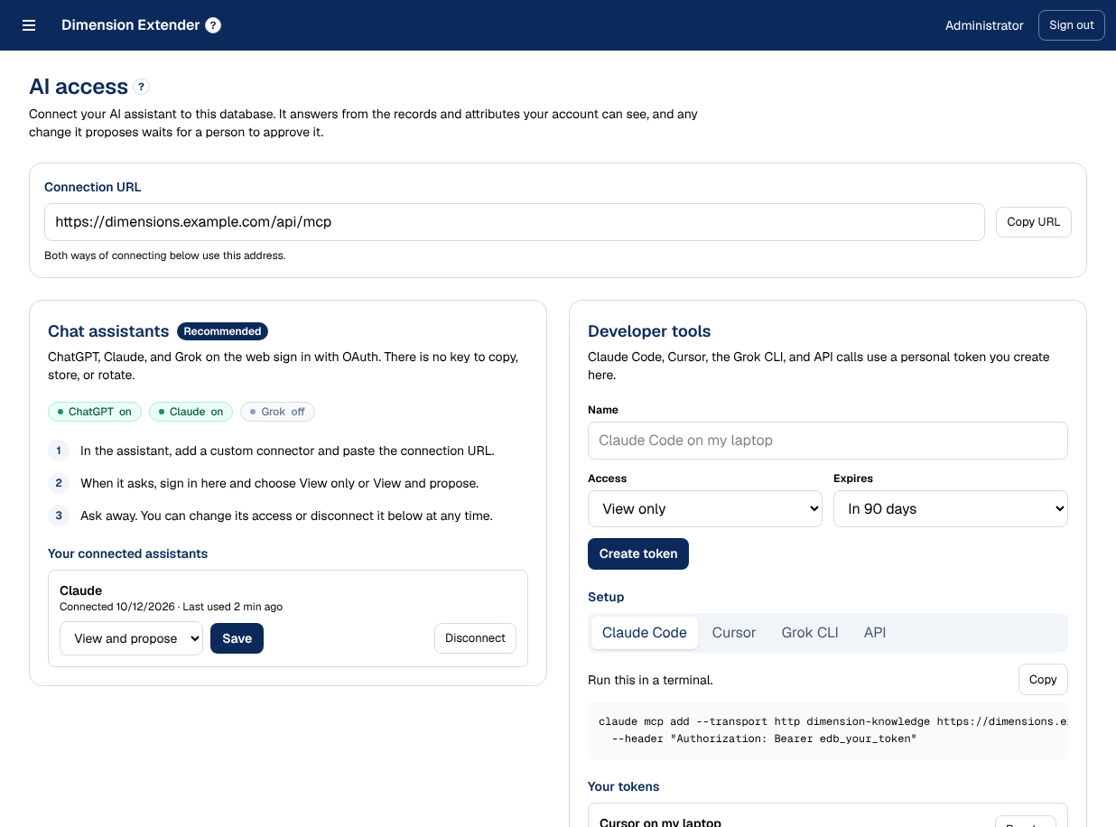Screen dimensions: 1116x827
Task: Click the Connection URL text field
Action: click(x=515, y=222)
